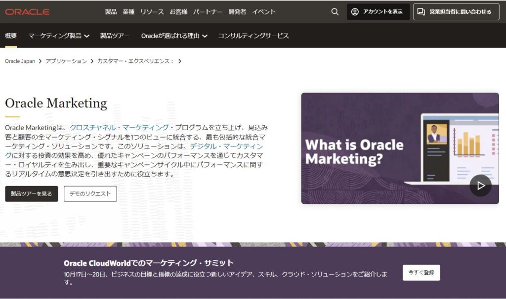Open the What is Oracle Marketing video thumbnail
This screenshot has height=299, width=506.
[400, 149]
